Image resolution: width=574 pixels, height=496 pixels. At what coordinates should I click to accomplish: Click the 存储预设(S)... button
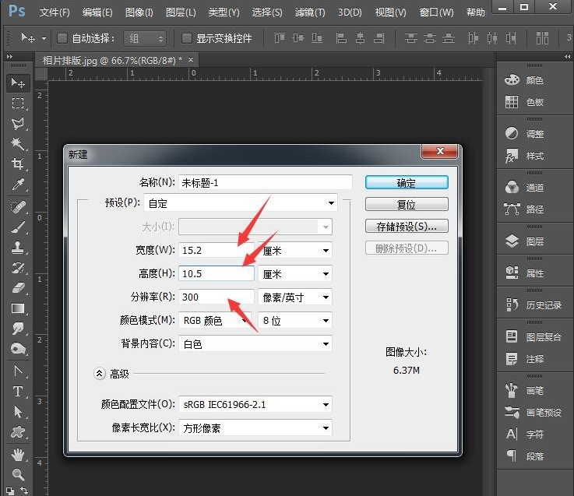pos(407,227)
